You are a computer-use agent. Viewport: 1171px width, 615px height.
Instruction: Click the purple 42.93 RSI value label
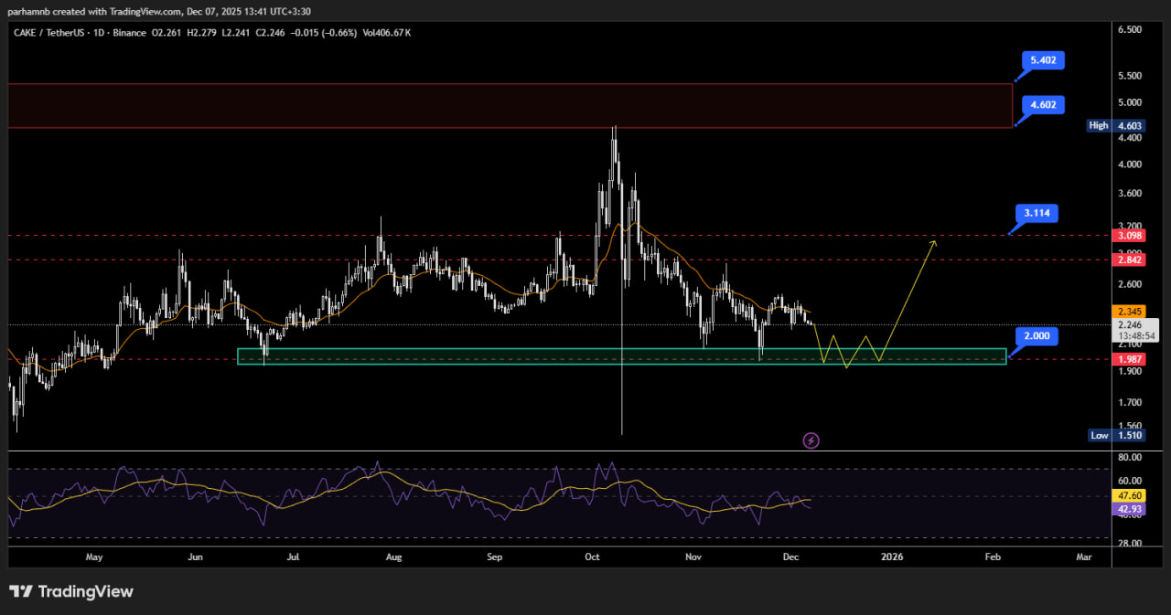point(1126,508)
